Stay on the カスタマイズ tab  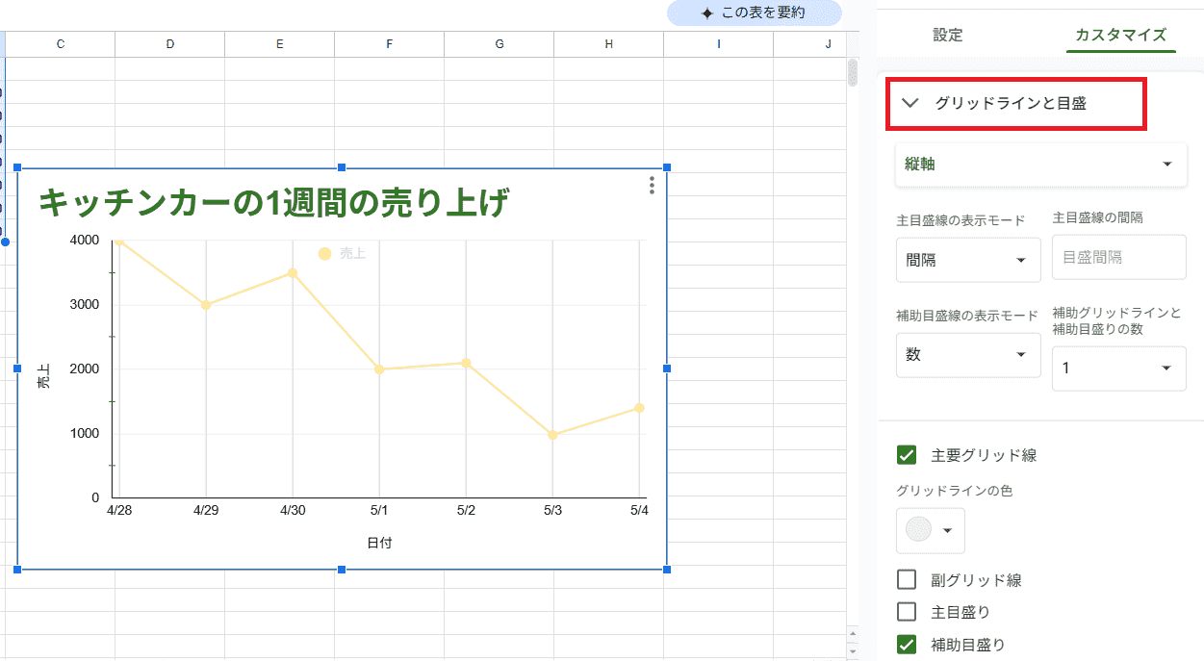pos(1120,35)
